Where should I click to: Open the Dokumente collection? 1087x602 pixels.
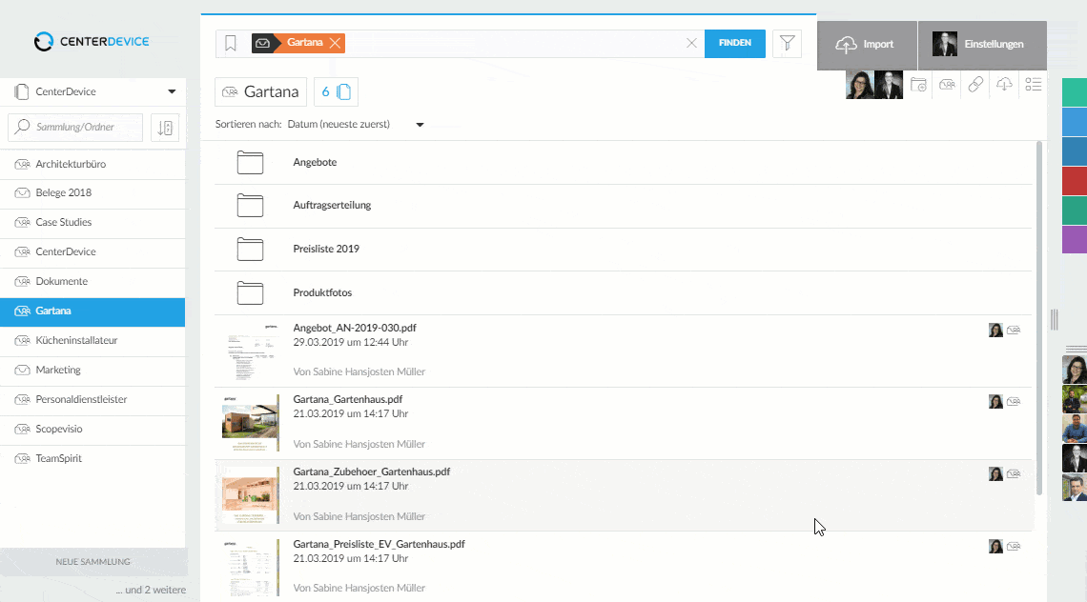[92, 282]
